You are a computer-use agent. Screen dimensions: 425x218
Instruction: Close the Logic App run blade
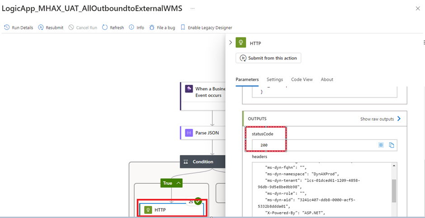pyautogui.click(x=418, y=9)
